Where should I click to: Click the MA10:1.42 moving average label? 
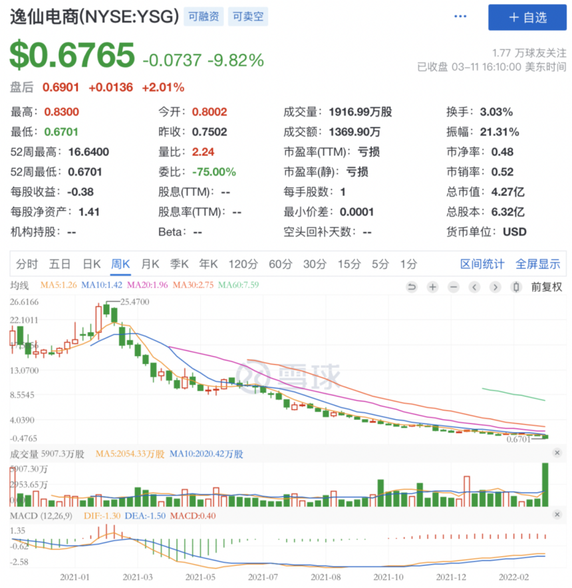tap(102, 285)
